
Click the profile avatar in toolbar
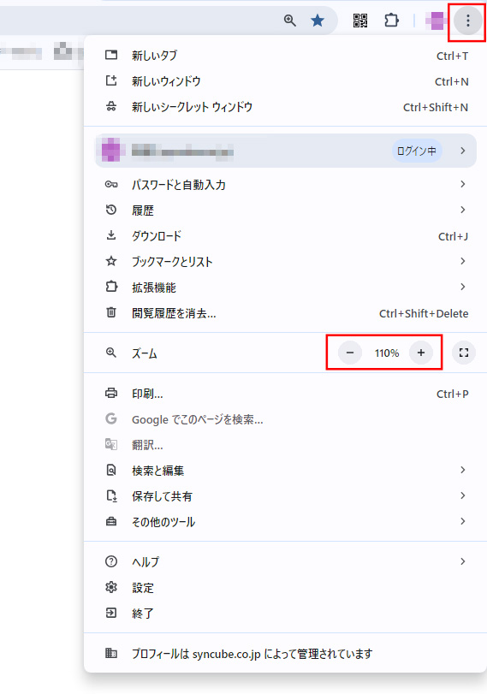pyautogui.click(x=437, y=21)
